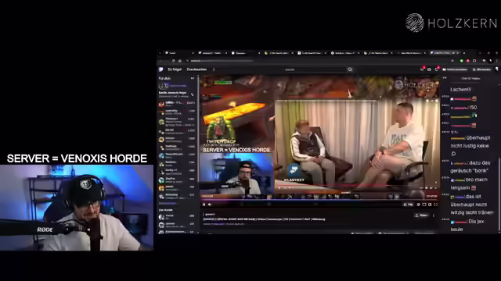Open the three-dot options below the stream
Screen dimensions: 501x281
pos(434,215)
